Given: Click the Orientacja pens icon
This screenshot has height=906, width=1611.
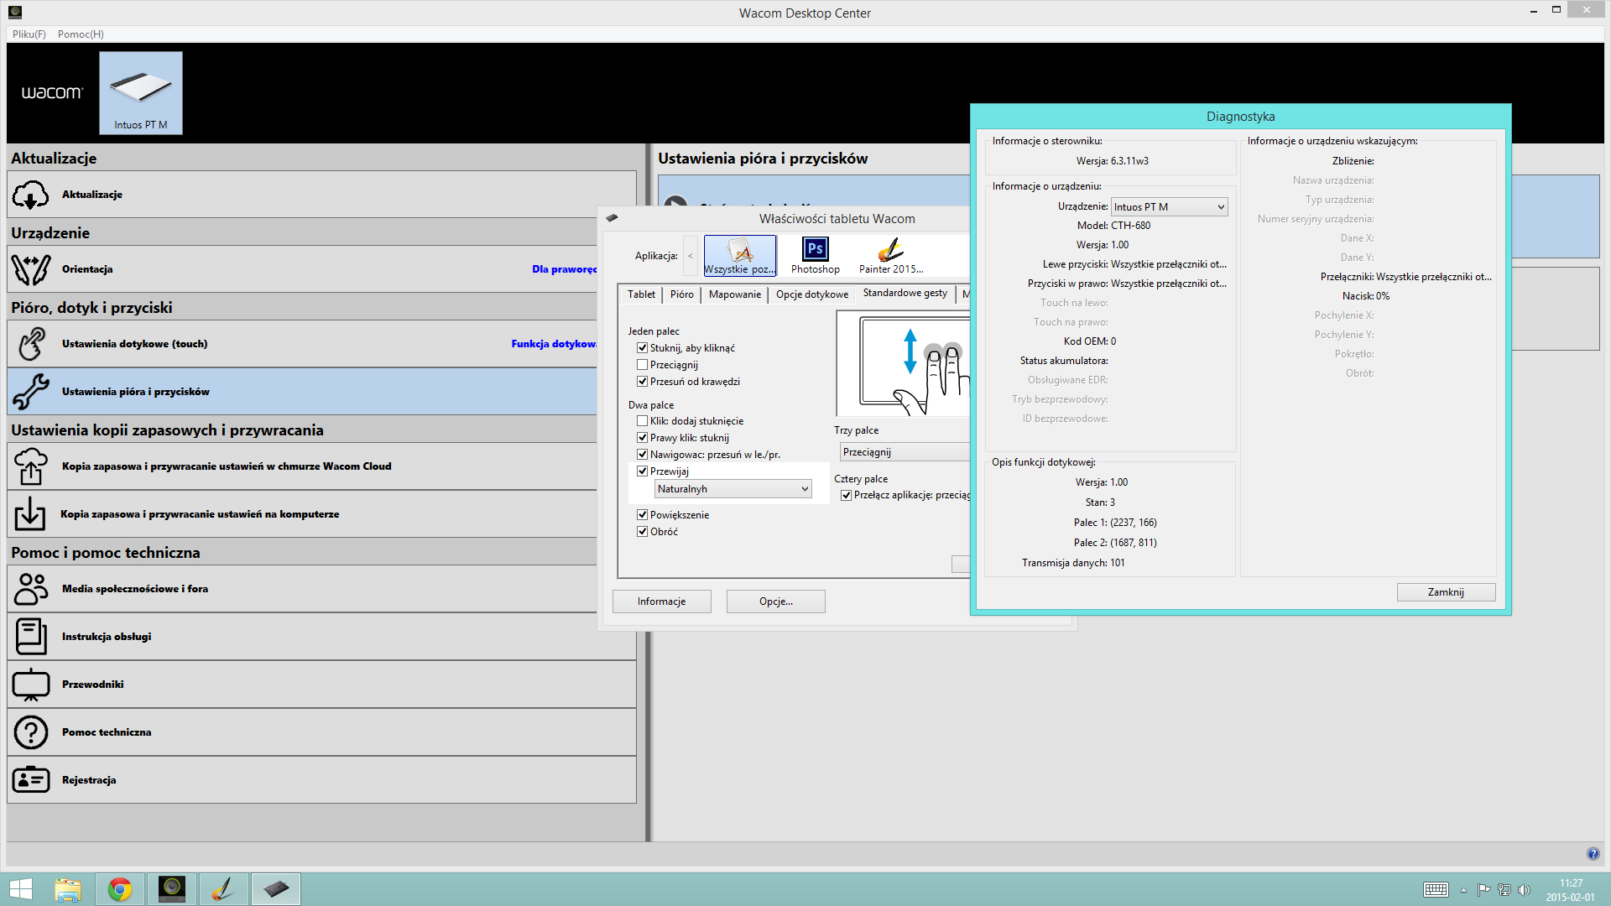Looking at the screenshot, I should [x=31, y=269].
